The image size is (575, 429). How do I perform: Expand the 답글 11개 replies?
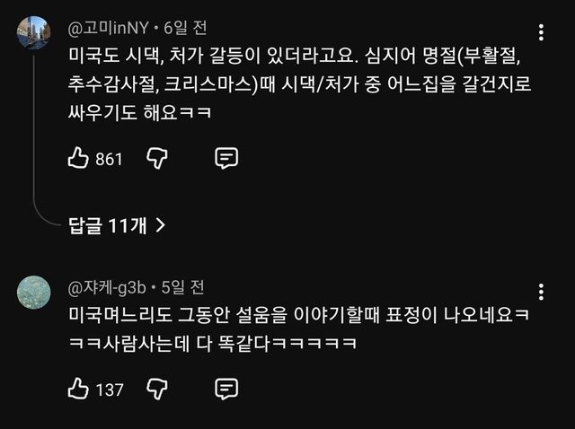pyautogui.click(x=117, y=226)
